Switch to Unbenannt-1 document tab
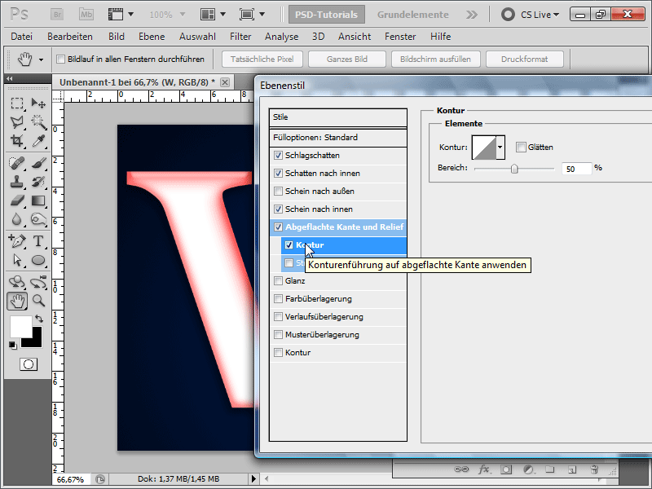This screenshot has width=652, height=489. (137, 82)
